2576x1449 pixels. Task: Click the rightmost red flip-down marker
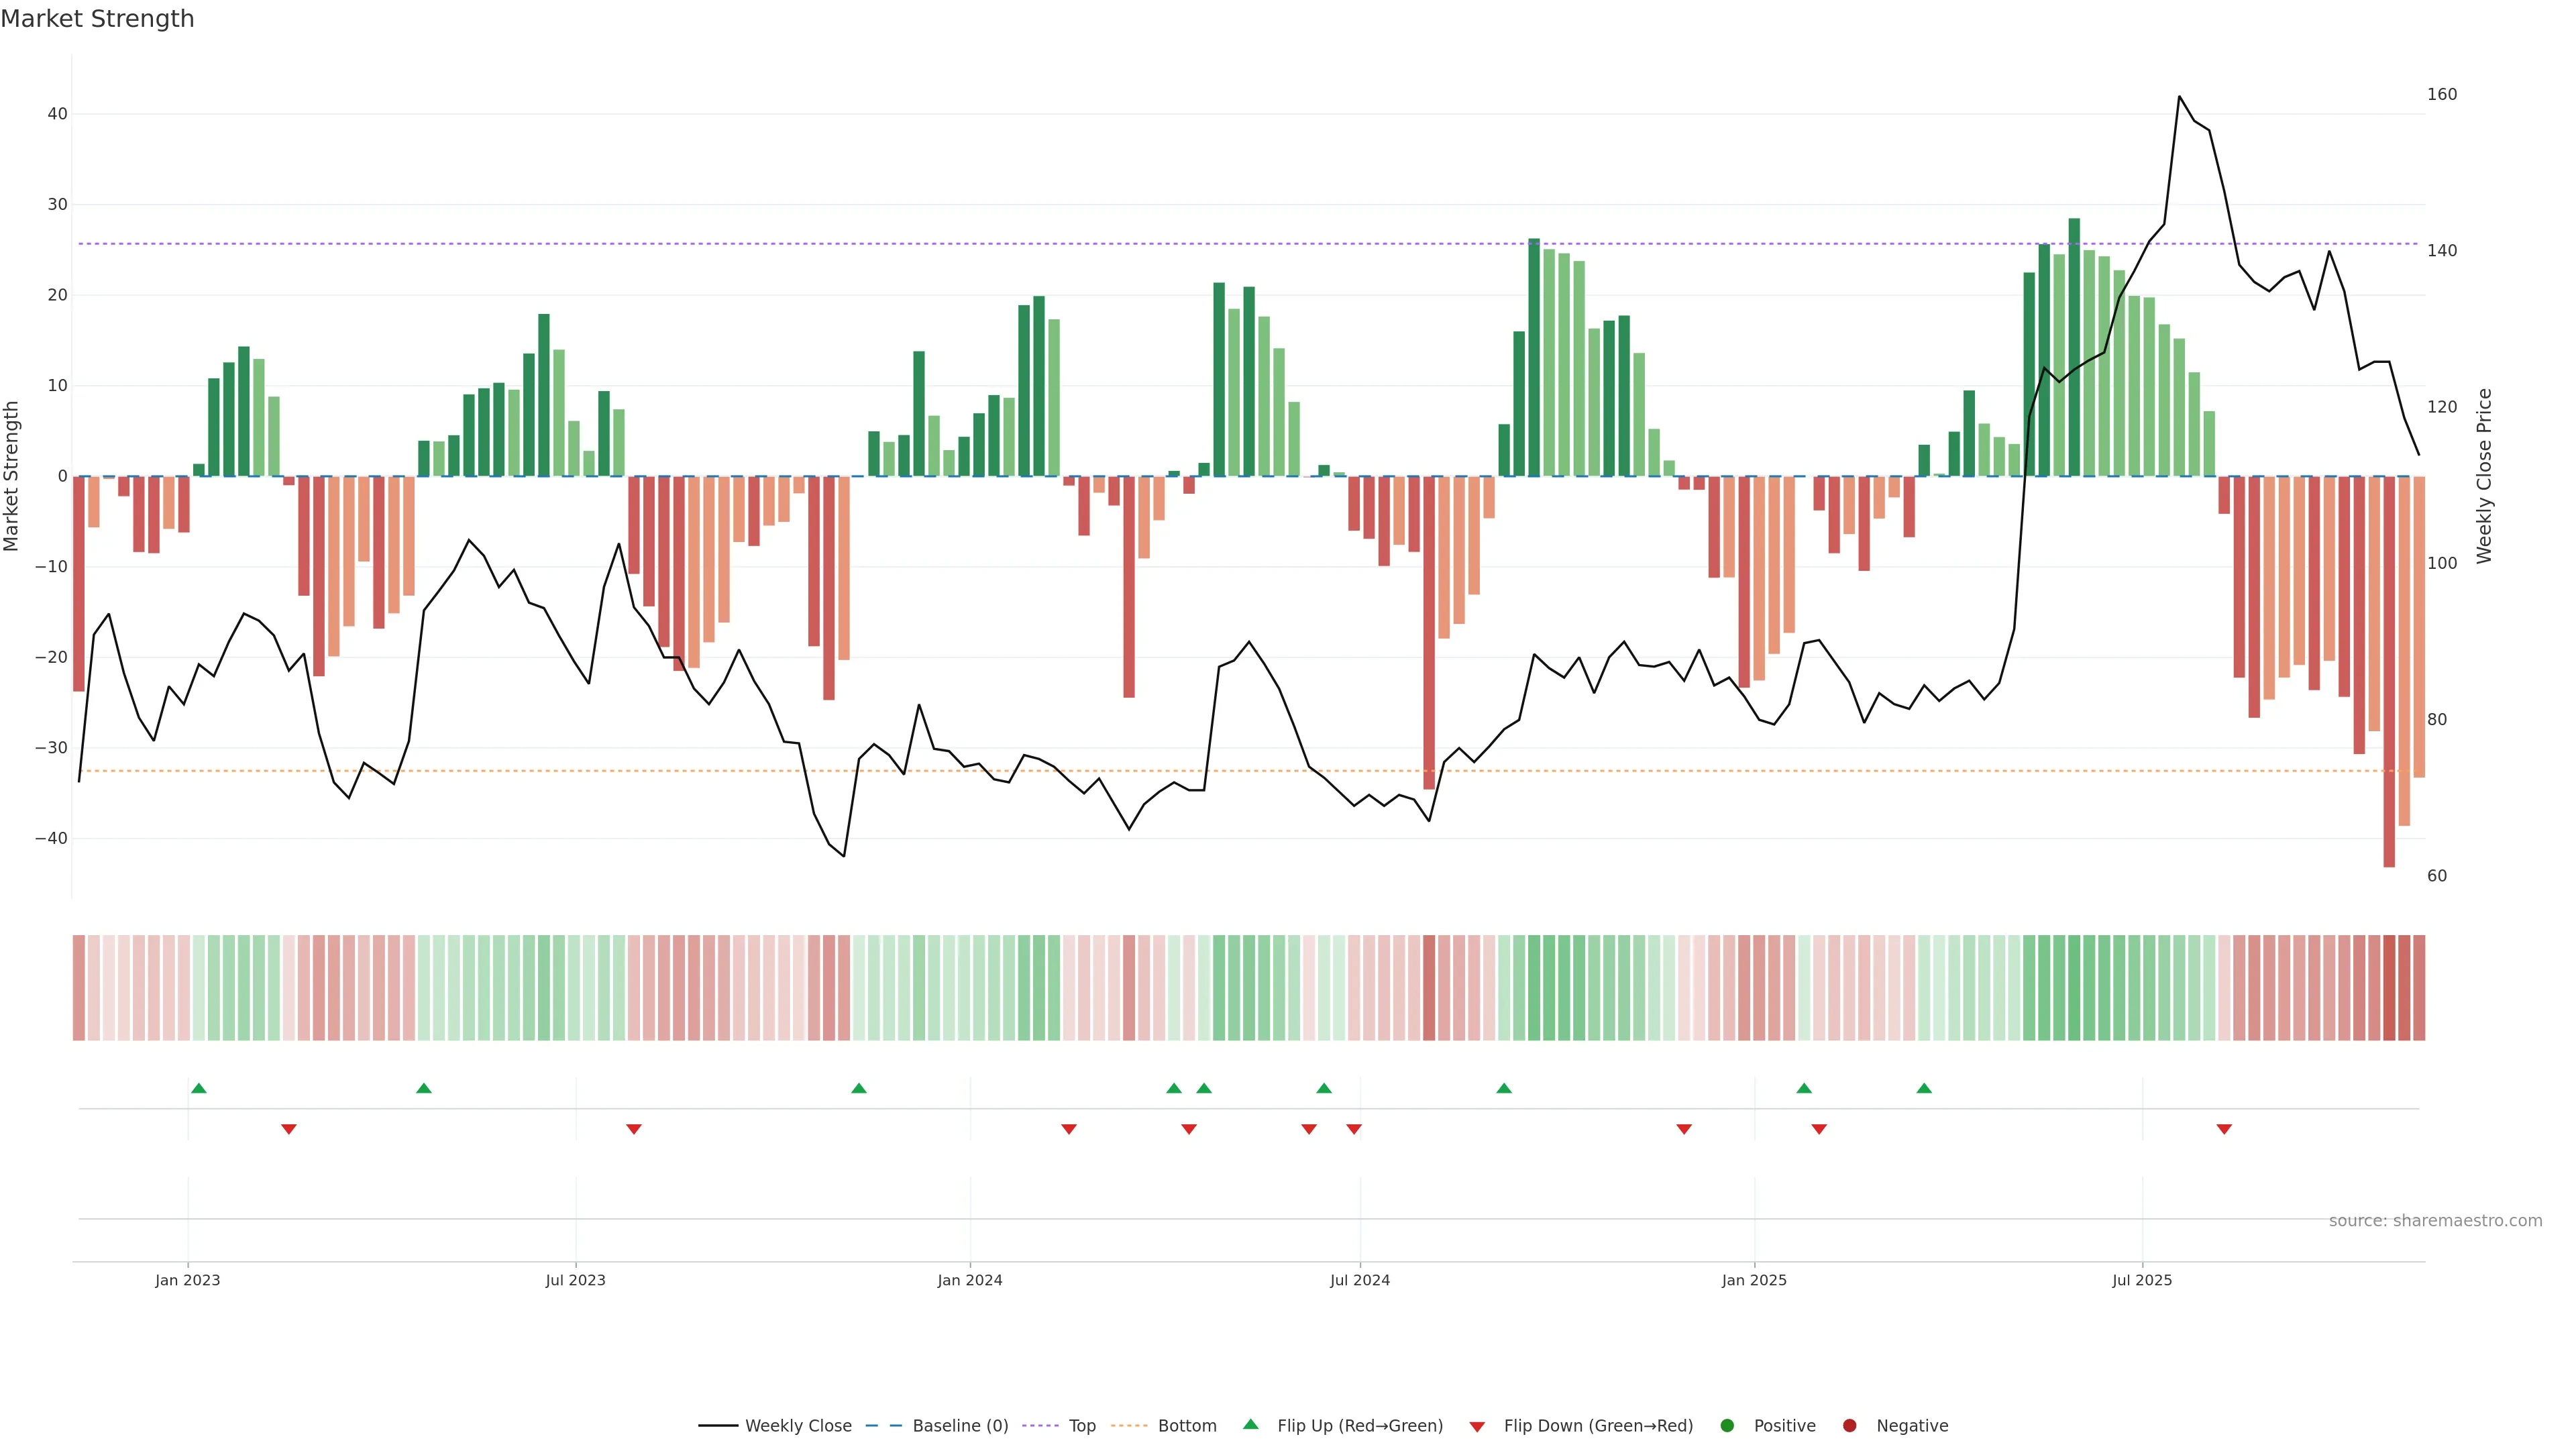(2224, 1129)
